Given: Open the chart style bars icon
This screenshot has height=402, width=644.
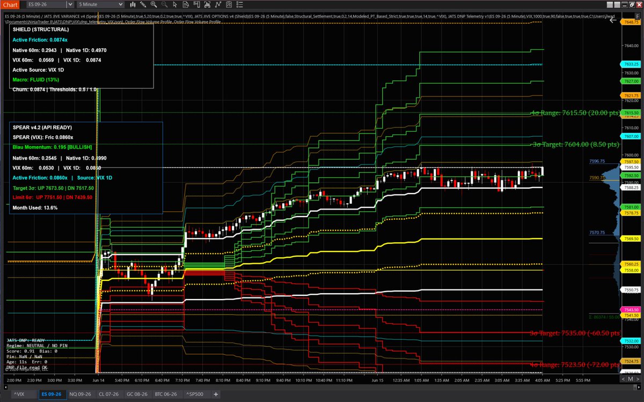Looking at the screenshot, I should tap(133, 4).
